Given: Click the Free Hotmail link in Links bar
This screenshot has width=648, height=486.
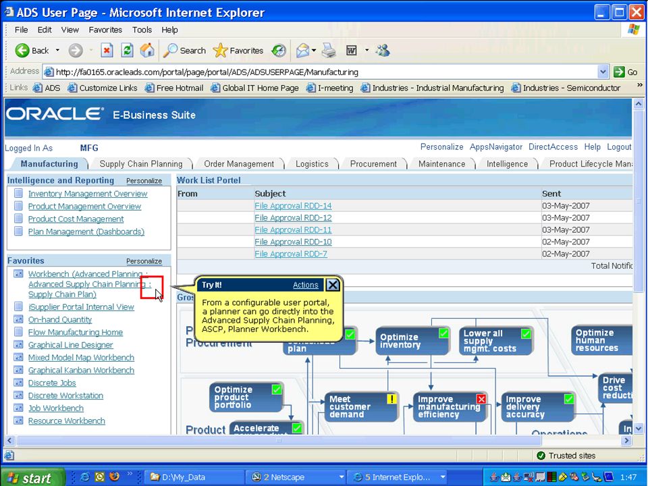Looking at the screenshot, I should point(174,88).
